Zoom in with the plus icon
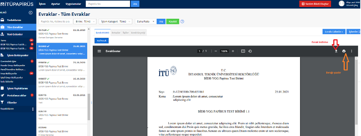Screen dimensions: 361x136 pos(233,51)
